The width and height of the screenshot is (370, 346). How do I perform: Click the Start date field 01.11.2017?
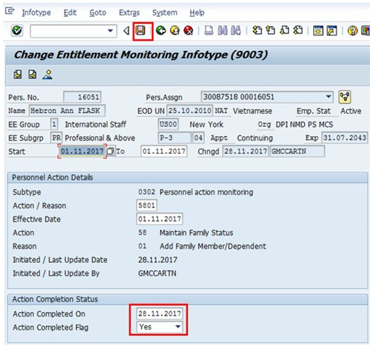[82, 151]
